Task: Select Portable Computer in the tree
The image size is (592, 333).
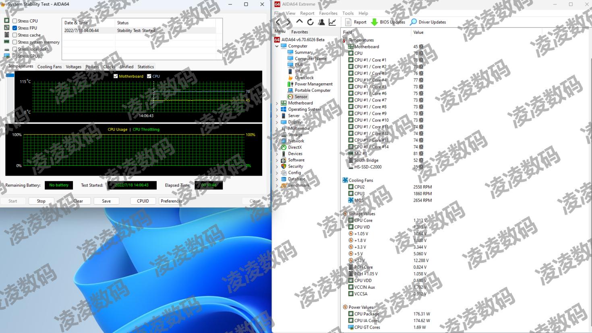Action: 309,90
